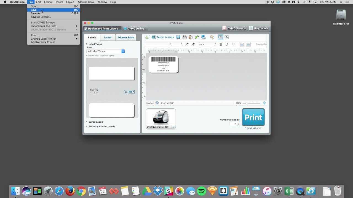This screenshot has height=198, width=353.
Task: Choose Save from the File menu
Action: click(53, 10)
